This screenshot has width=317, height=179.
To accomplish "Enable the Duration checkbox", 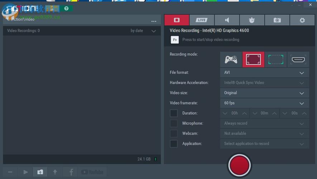I will (x=174, y=113).
